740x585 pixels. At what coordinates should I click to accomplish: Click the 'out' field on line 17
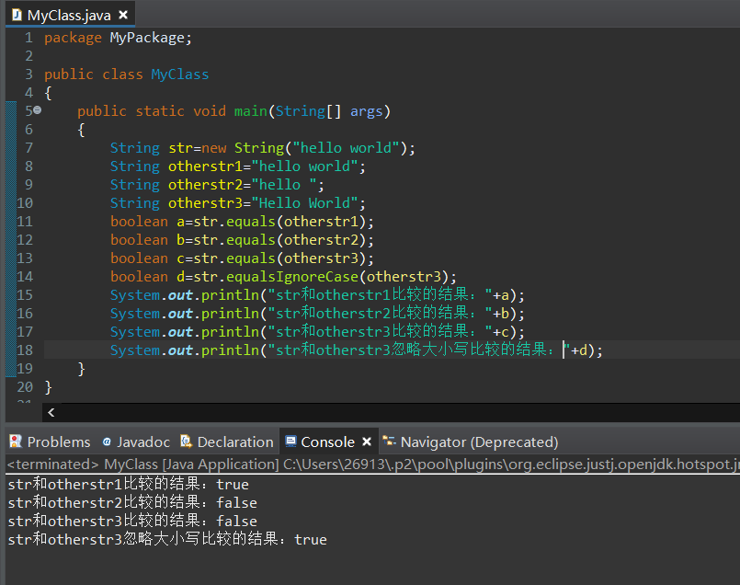tap(180, 332)
